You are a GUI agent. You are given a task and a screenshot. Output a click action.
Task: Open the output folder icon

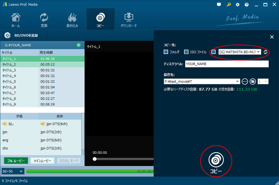(x=253, y=81)
